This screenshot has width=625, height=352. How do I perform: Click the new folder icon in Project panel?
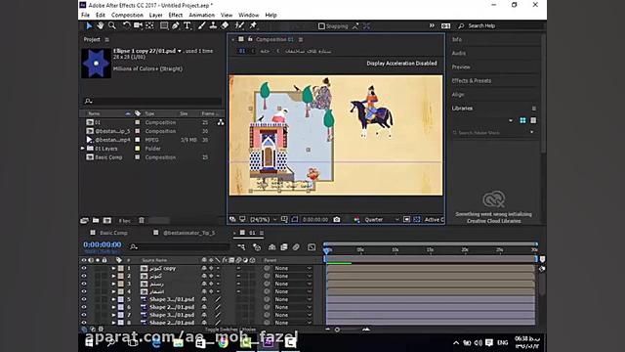tap(96, 220)
